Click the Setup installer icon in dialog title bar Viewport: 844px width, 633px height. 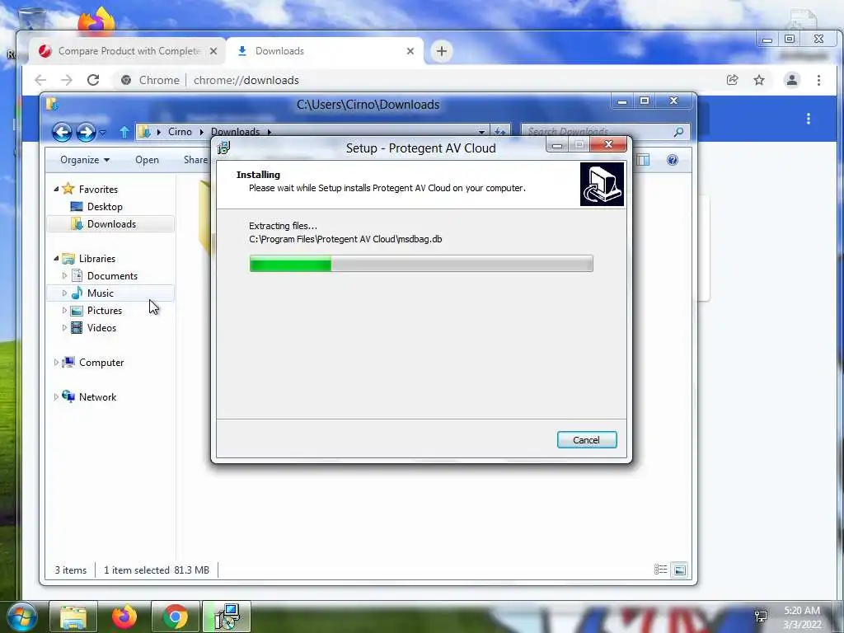pos(223,148)
